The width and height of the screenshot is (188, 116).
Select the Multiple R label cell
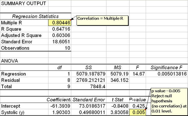[x=24, y=23]
